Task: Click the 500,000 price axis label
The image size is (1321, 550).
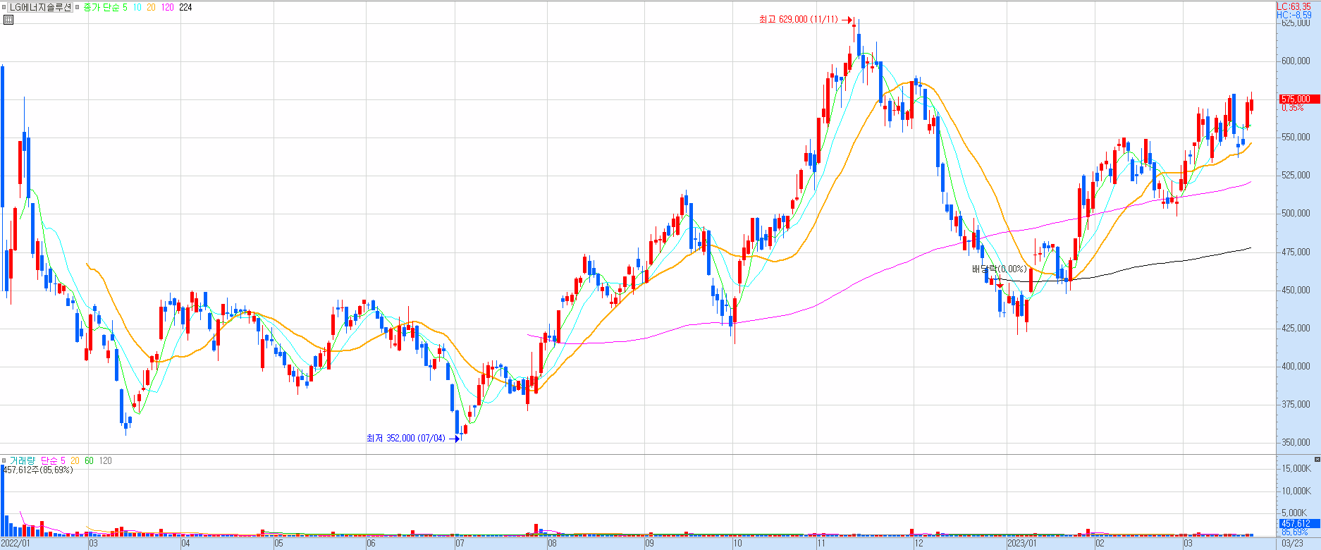Action: point(1296,213)
